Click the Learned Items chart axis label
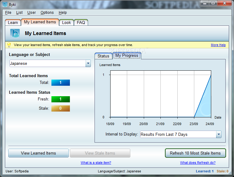 pyautogui.click(x=110, y=65)
